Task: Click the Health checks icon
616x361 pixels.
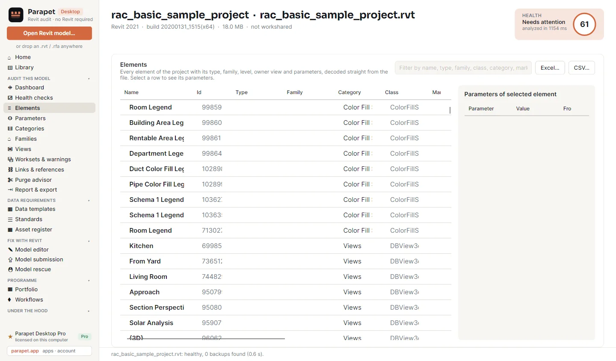Action: point(10,98)
